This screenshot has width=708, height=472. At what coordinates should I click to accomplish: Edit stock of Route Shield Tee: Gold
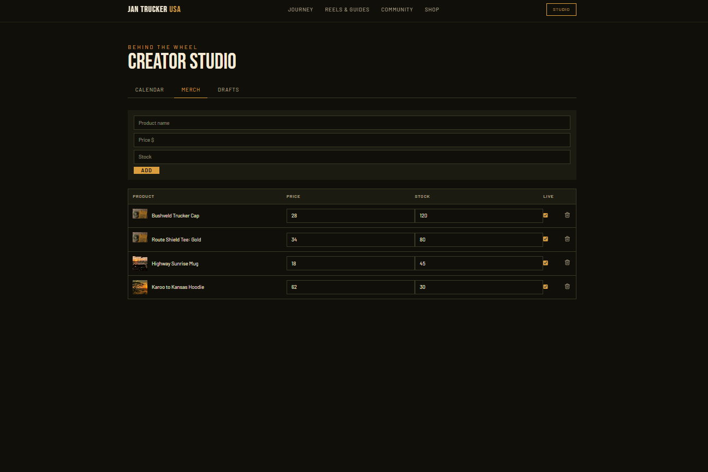click(479, 240)
